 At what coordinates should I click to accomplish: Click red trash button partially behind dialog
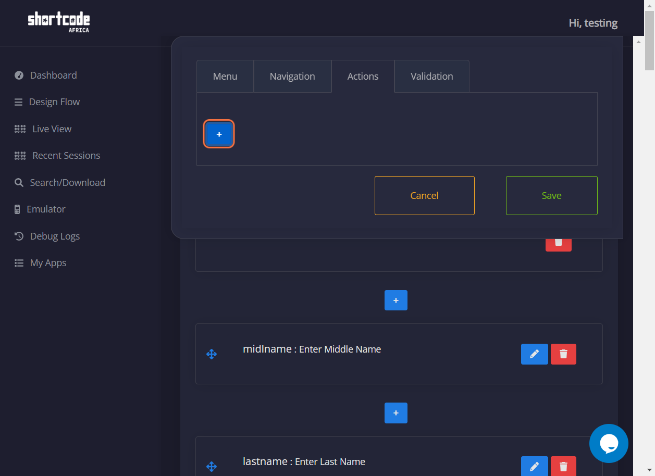pos(559,245)
